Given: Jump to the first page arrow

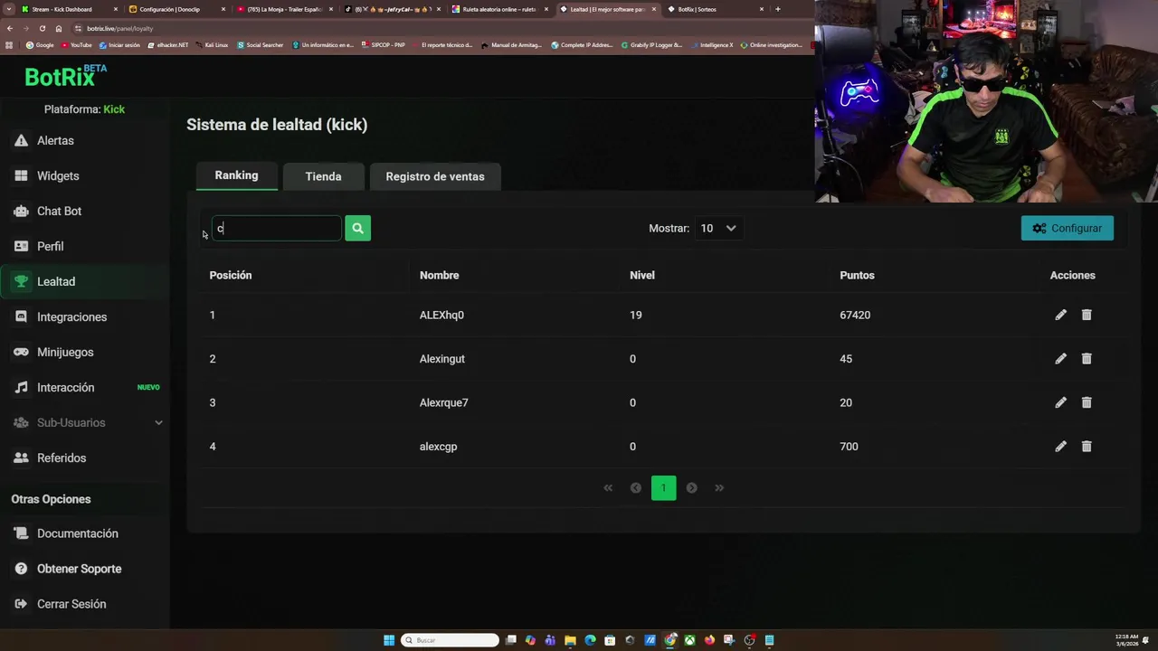Looking at the screenshot, I should click(608, 488).
